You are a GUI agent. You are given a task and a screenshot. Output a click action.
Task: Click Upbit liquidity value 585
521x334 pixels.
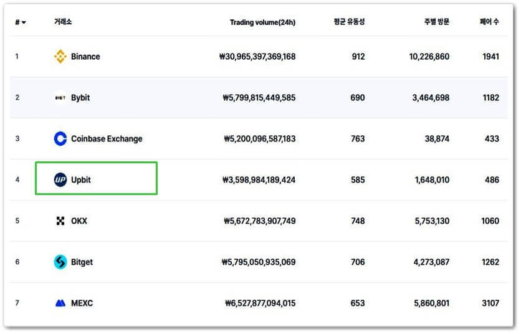pyautogui.click(x=358, y=180)
